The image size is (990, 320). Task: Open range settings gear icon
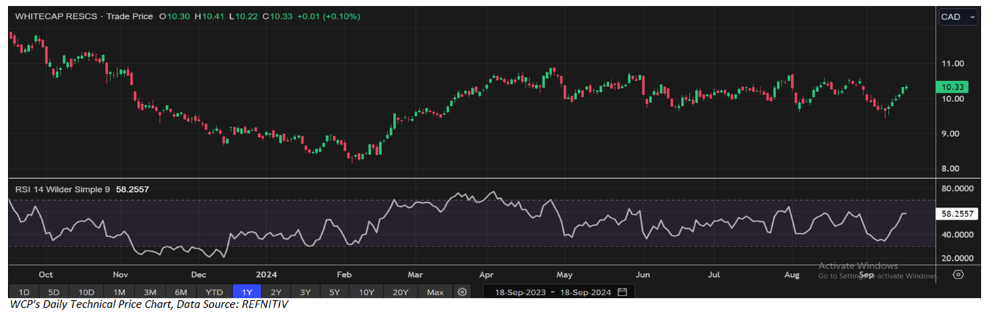[x=462, y=292]
